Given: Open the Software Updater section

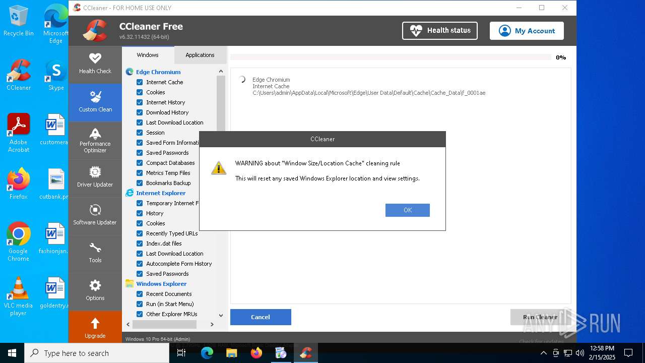Looking at the screenshot, I should tap(95, 215).
